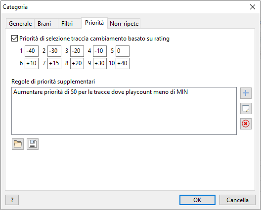Click the Cancella button
261x213 pixels.
[x=237, y=200]
